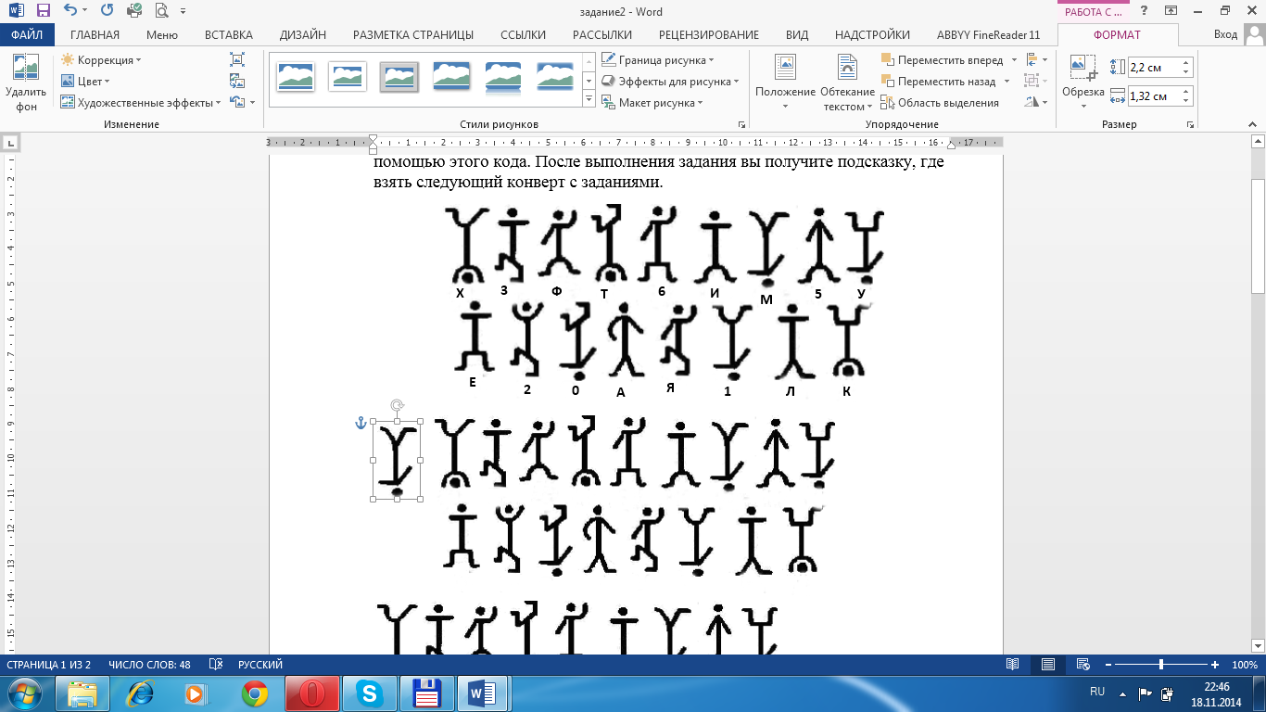Click the Save icon in Quick Access toolbar
Viewport: 1266px width, 712px height.
point(43,11)
